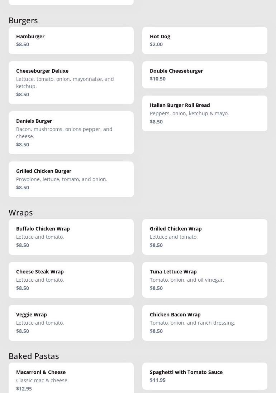This screenshot has width=276, height=393.
Task: Open the Chicken Bacon Wrap card
Action: [x=205, y=323]
